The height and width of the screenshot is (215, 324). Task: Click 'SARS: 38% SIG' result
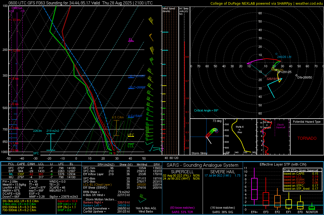click(x=222, y=212)
